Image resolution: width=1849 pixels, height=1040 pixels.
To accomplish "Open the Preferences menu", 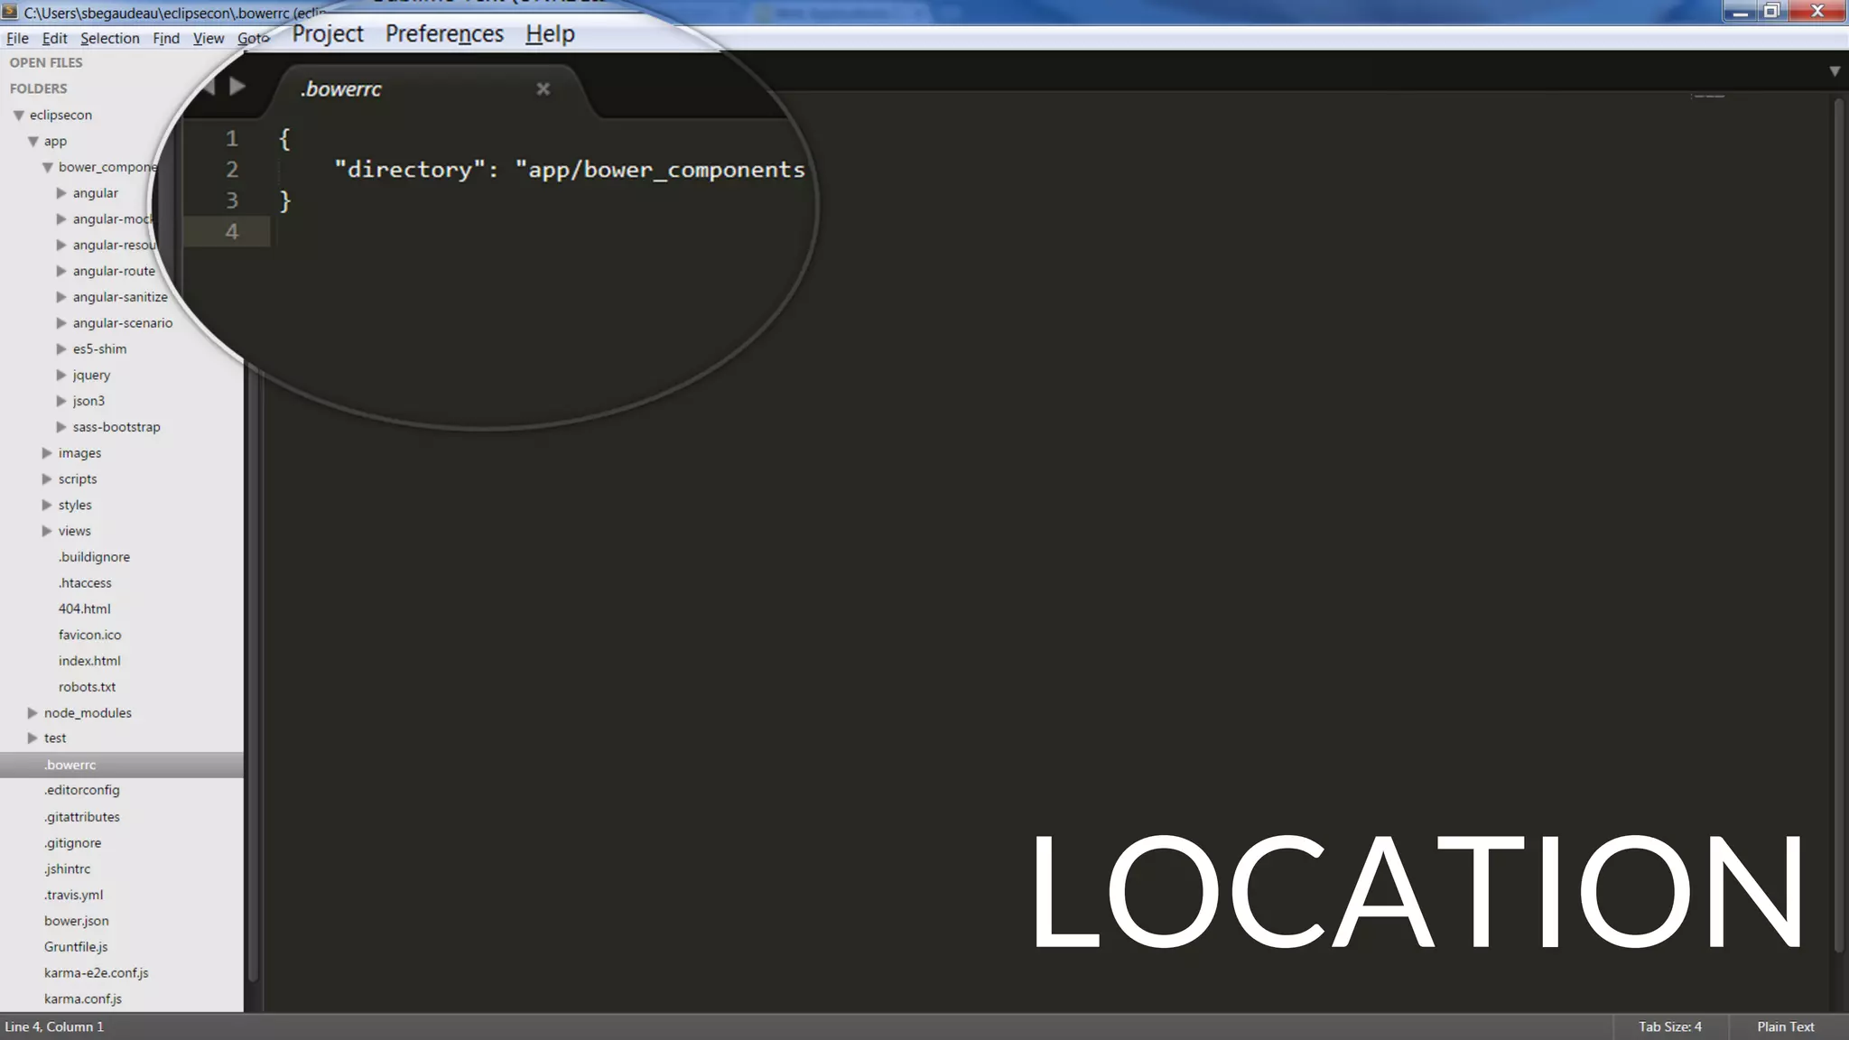I will coord(444,34).
